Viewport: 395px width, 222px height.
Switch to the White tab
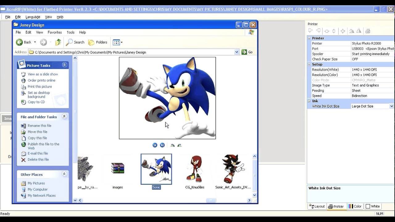pyautogui.click(x=372, y=206)
